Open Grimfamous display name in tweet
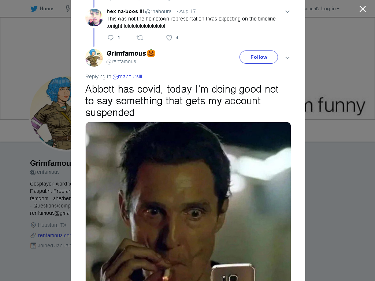The height and width of the screenshot is (281, 375). click(126, 53)
